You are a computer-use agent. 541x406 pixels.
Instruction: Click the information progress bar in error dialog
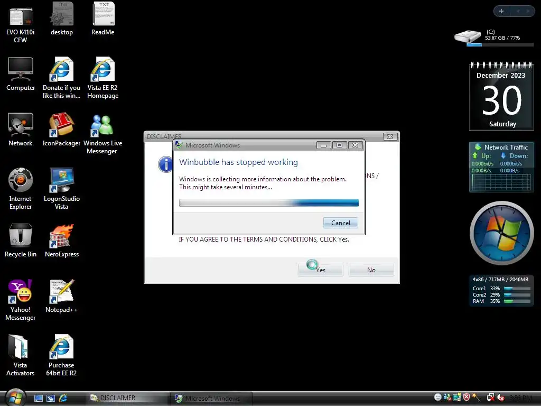tap(269, 202)
